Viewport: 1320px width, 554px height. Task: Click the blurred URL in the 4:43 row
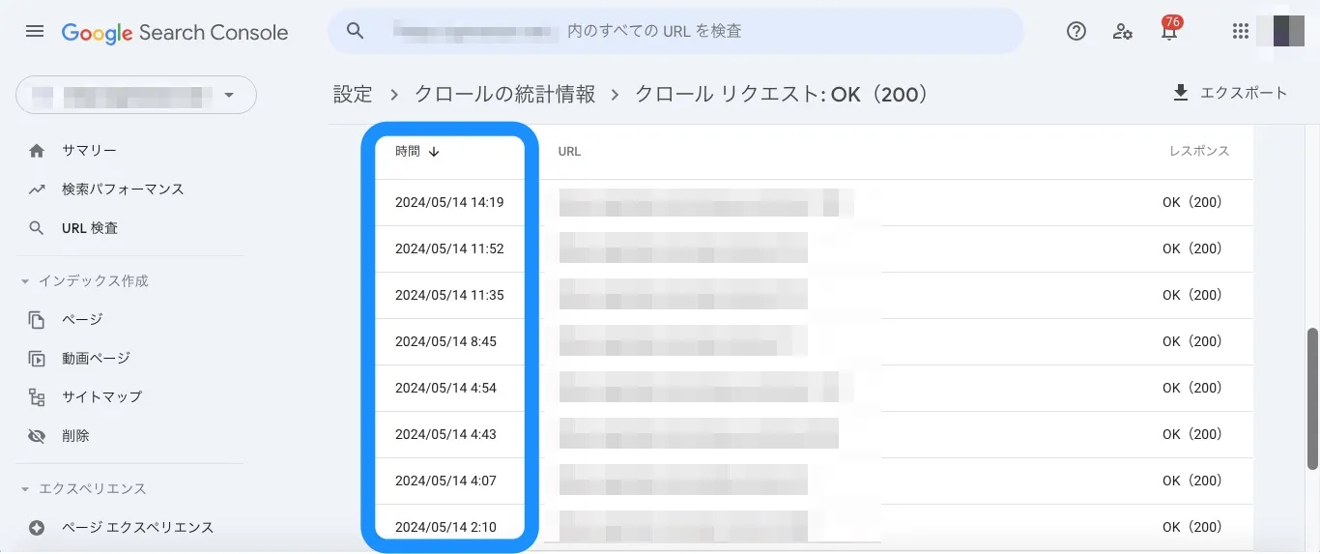coord(699,434)
